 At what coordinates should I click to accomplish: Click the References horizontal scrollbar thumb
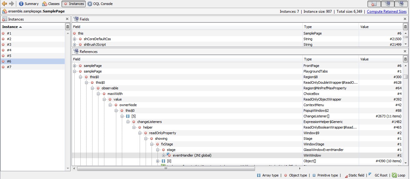[166, 168]
